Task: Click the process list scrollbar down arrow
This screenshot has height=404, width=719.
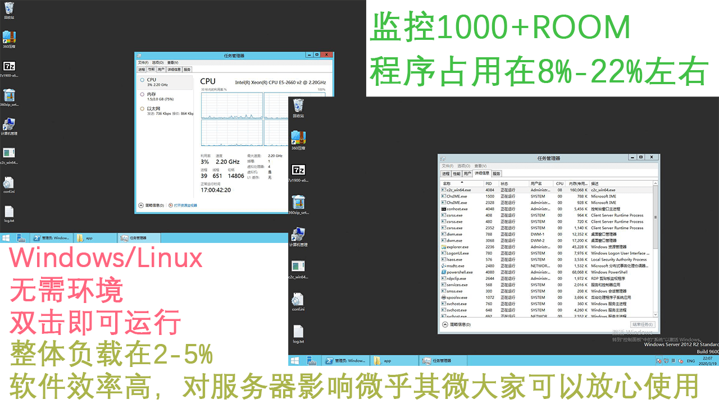Action: 655,315
